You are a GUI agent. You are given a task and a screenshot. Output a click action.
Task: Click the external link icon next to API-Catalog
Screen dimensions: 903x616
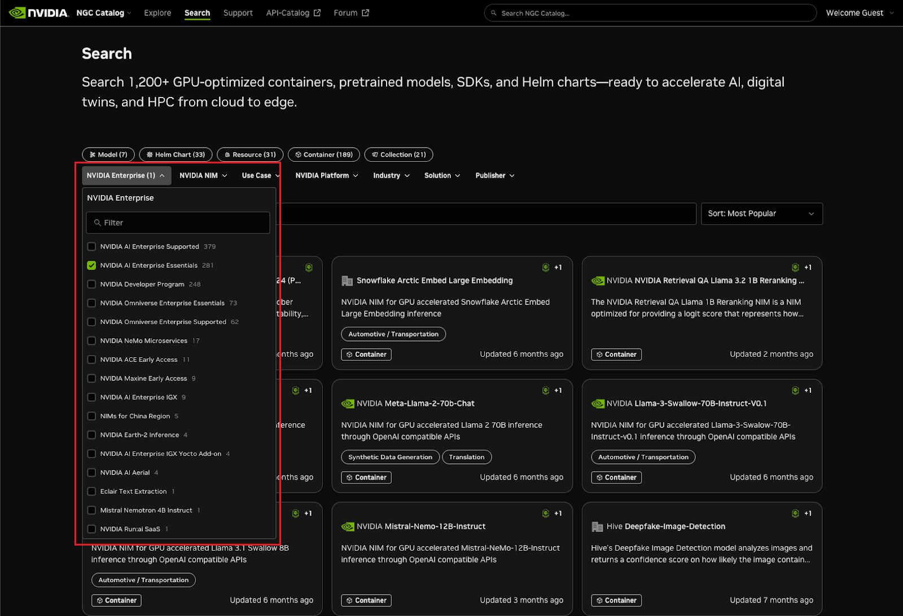(x=317, y=13)
